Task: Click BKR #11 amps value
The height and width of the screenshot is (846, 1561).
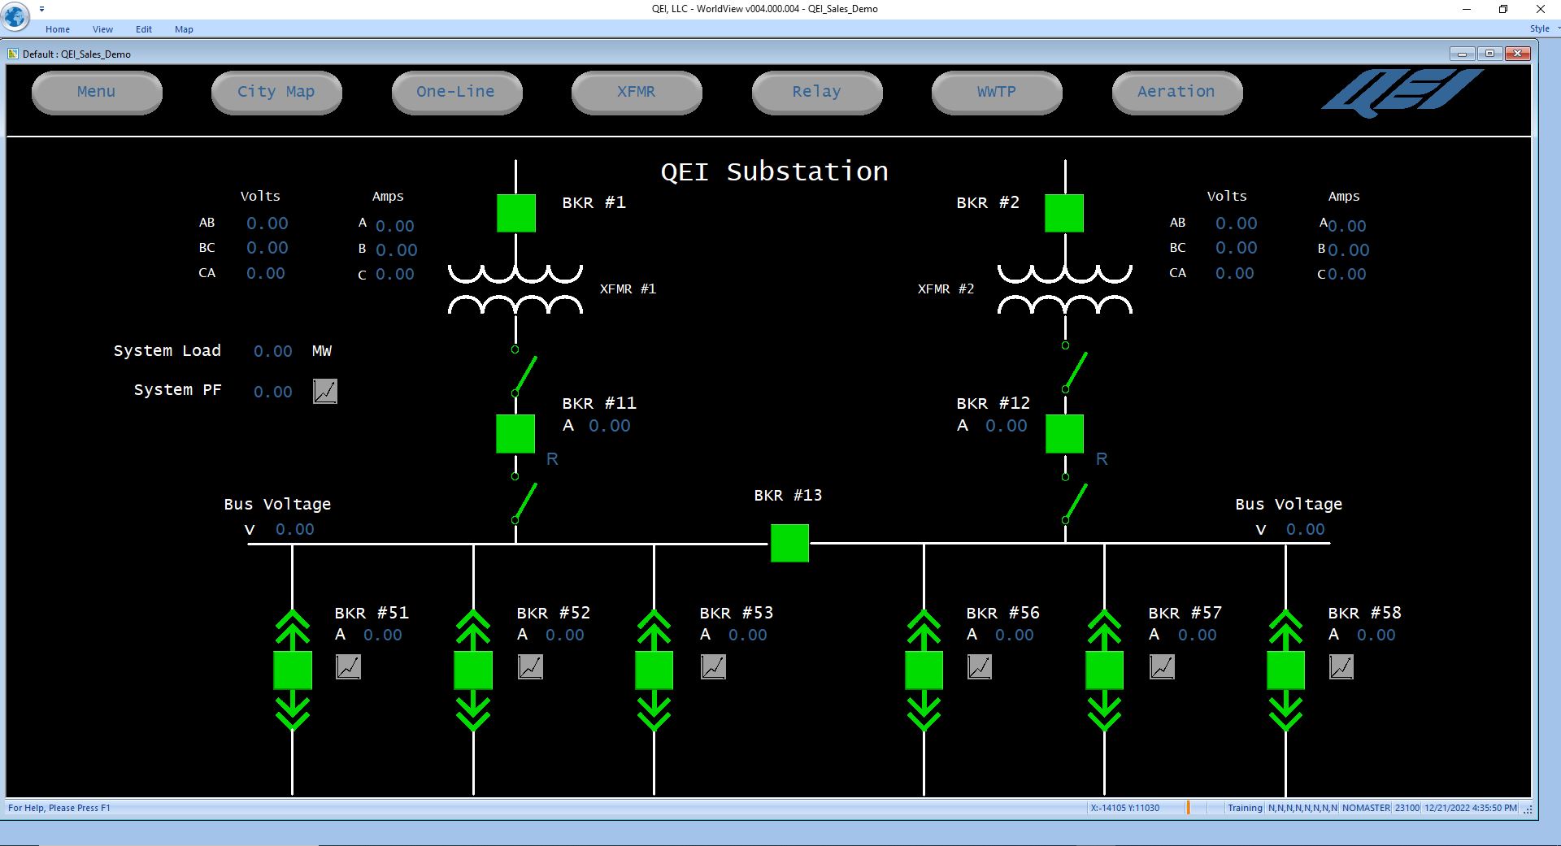Action: pyautogui.click(x=609, y=426)
